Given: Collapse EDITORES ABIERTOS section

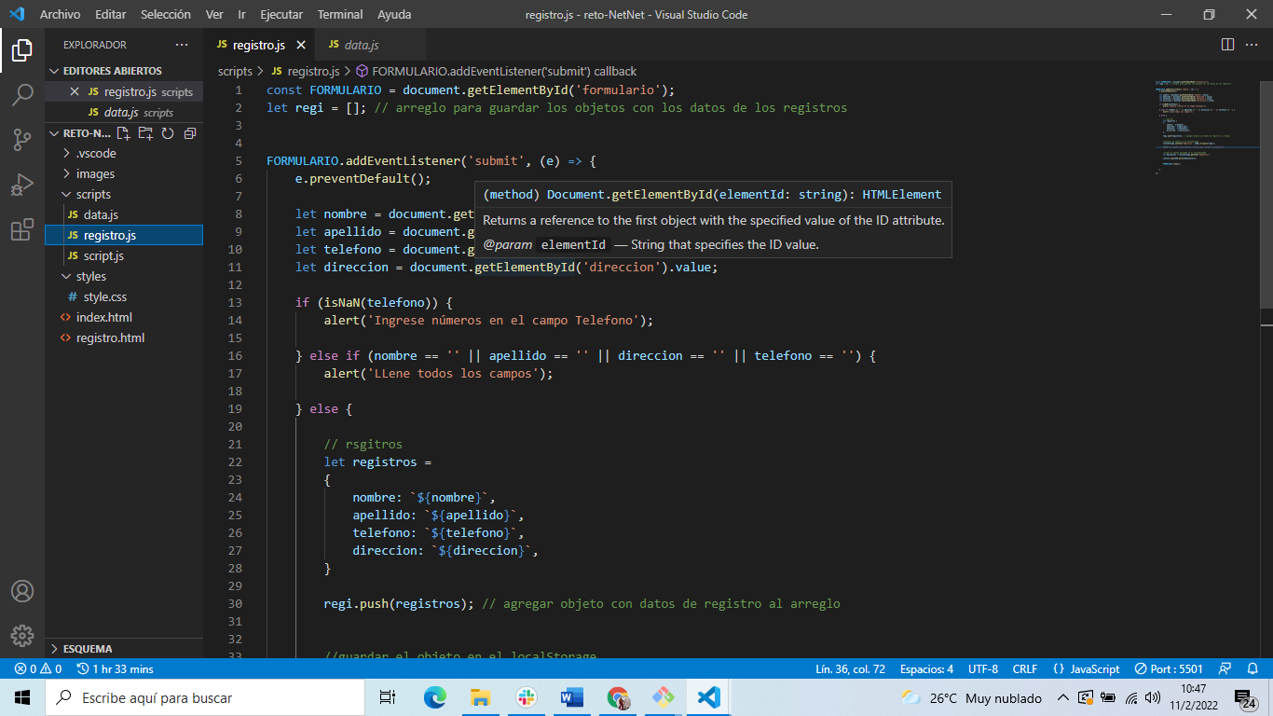Looking at the screenshot, I should click(125, 71).
